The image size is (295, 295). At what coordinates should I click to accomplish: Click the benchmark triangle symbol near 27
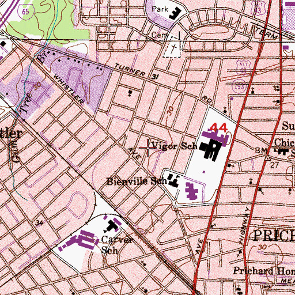click(x=268, y=158)
